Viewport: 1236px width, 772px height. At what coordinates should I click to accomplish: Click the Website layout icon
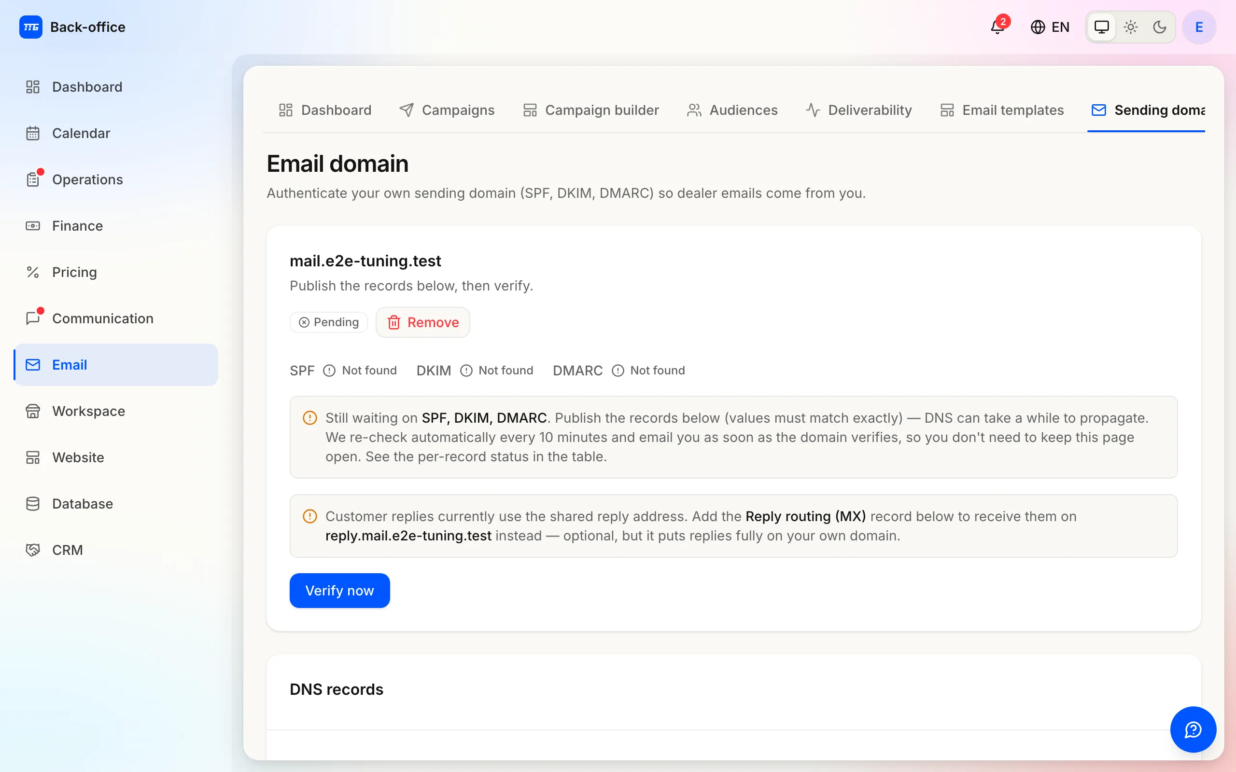pos(33,457)
